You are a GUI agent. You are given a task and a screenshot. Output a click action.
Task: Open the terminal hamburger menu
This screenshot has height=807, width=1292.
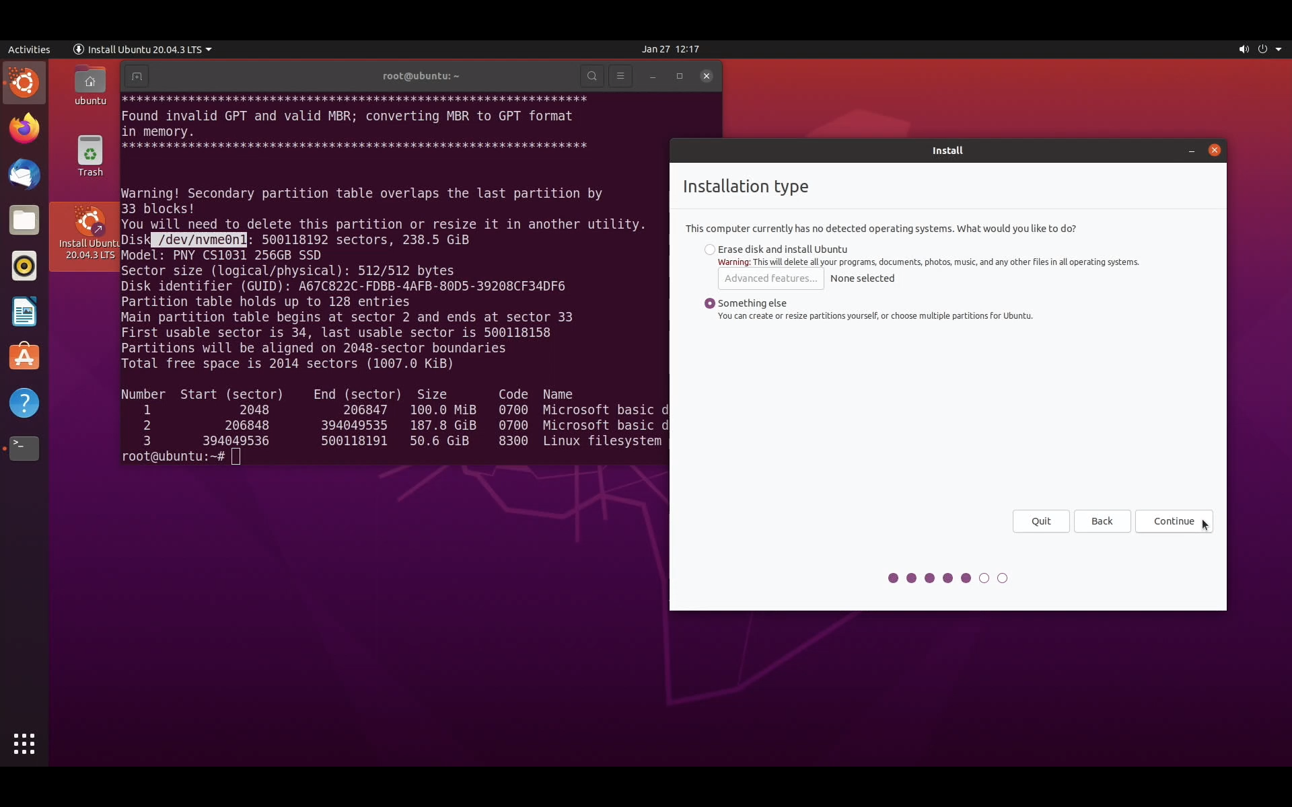pos(620,76)
